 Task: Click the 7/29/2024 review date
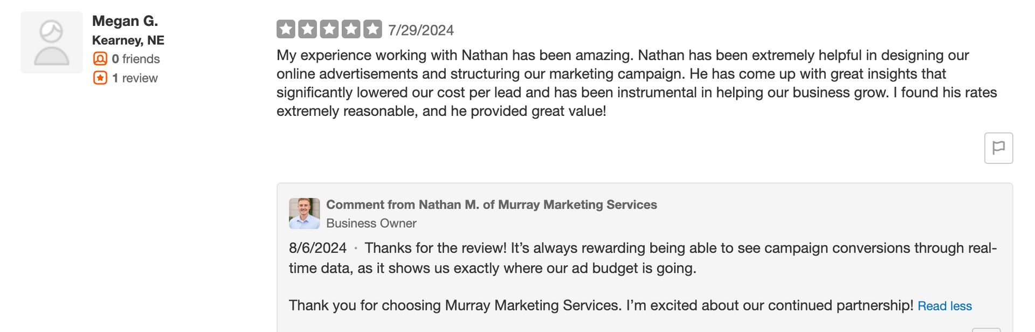(421, 30)
